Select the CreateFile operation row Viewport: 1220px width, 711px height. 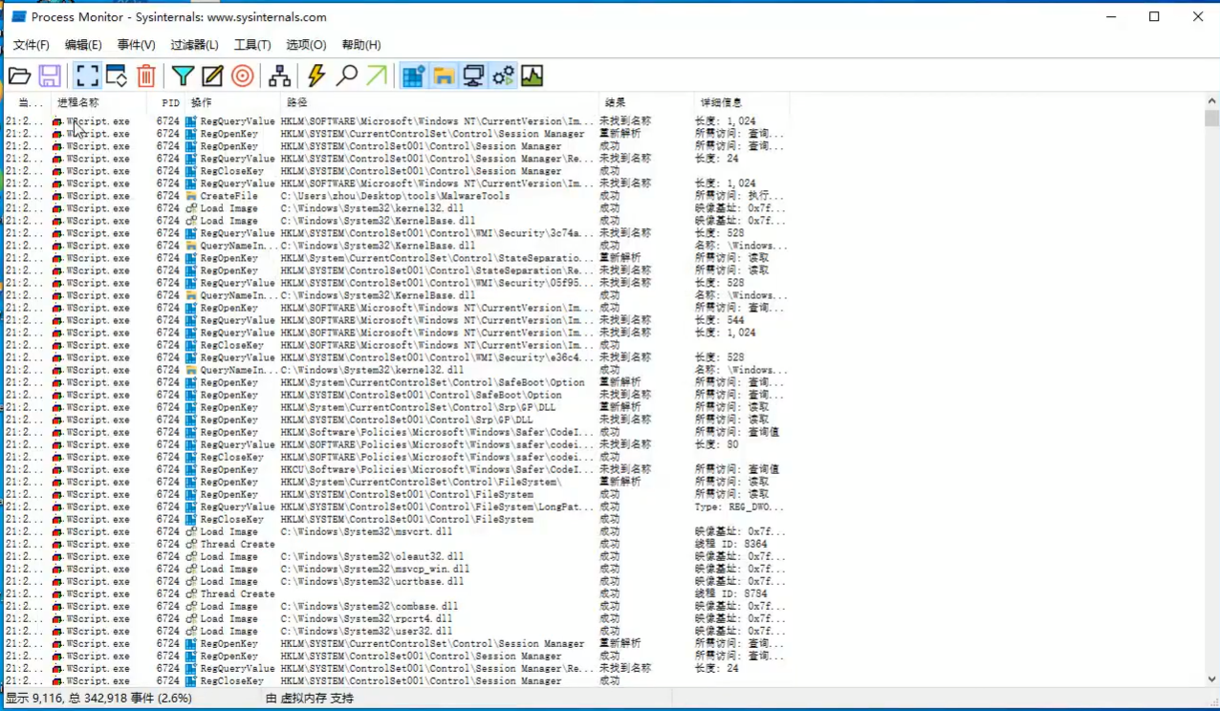[395, 196]
